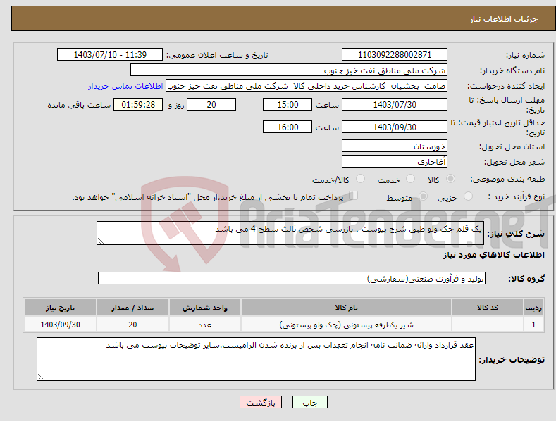Click the ساعت باقی مانده label

[x=79, y=106]
